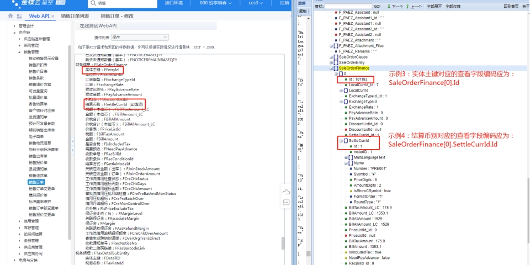The width and height of the screenshot is (530, 265).
Task: Click the object brace icon of SettleCurrId
Action: pyautogui.click(x=346, y=141)
